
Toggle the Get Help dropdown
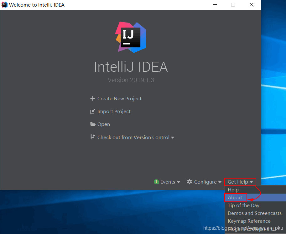pyautogui.click(x=240, y=182)
